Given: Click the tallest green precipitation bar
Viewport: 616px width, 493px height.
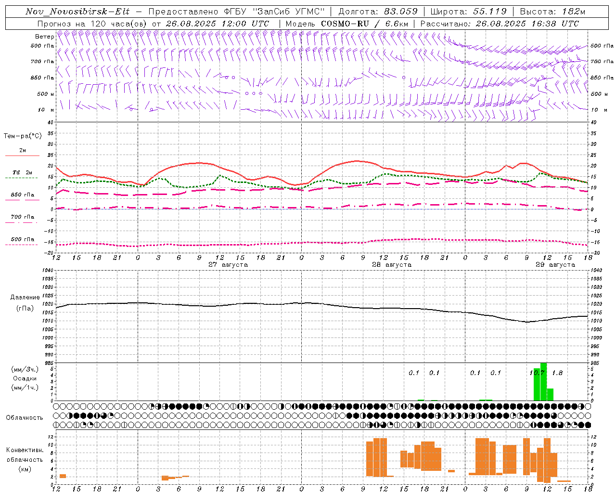Looking at the screenshot, I should 543,381.
